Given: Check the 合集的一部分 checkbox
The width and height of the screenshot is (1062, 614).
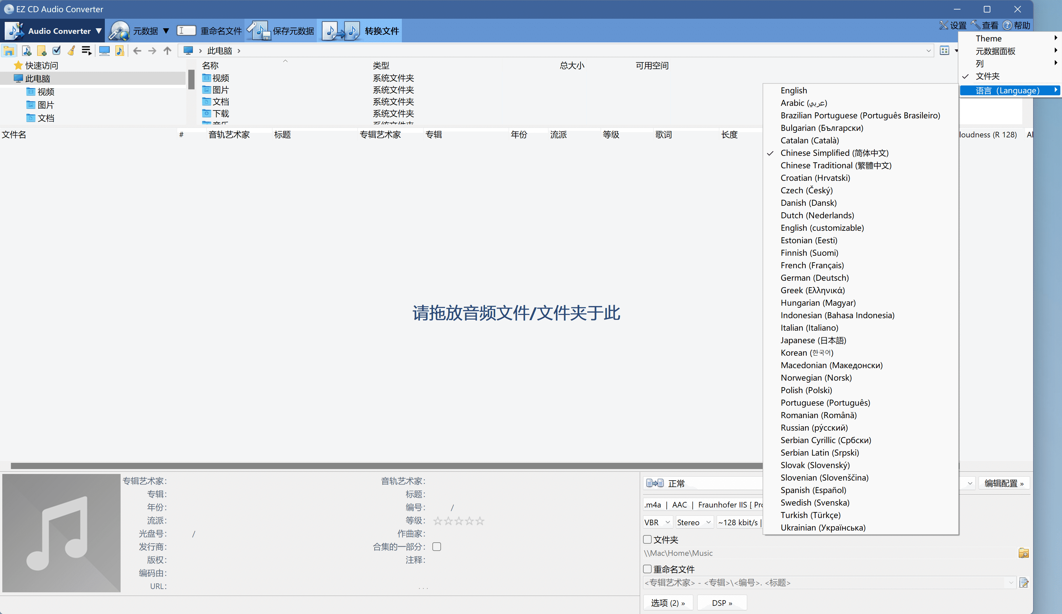Looking at the screenshot, I should coord(437,547).
